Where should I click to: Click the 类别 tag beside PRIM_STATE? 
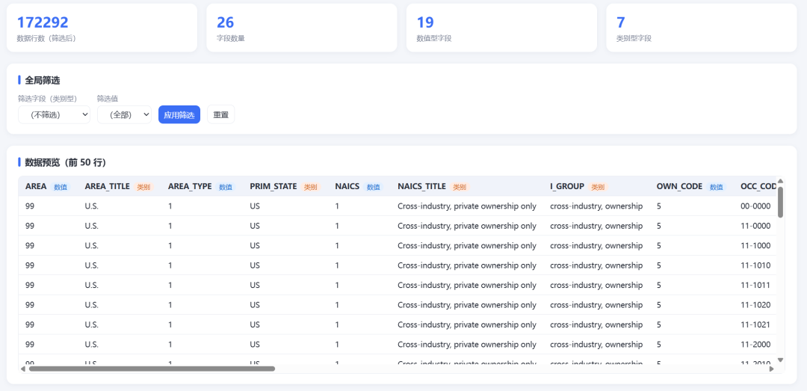click(x=310, y=187)
